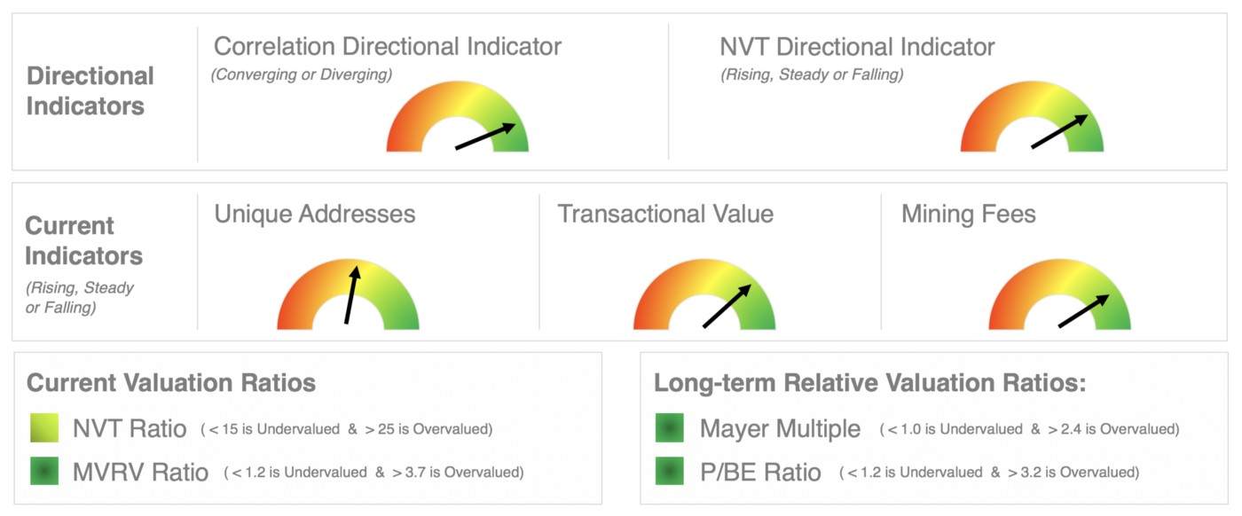The height and width of the screenshot is (516, 1242).
Task: Select the Unique Addresses gauge
Action: pyautogui.click(x=348, y=294)
